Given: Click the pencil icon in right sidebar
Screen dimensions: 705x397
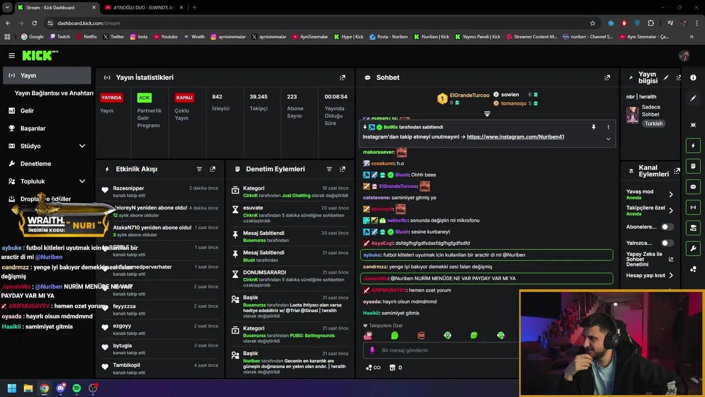Looking at the screenshot, I should coord(693,98).
